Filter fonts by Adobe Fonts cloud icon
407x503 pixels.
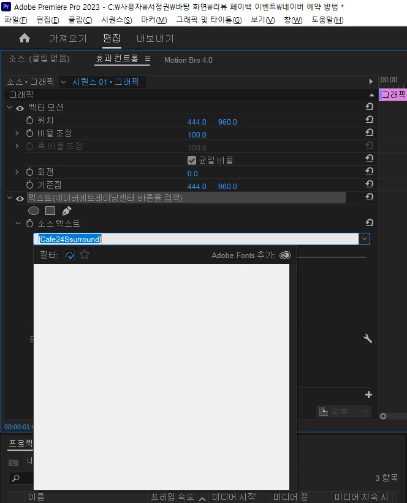69,255
